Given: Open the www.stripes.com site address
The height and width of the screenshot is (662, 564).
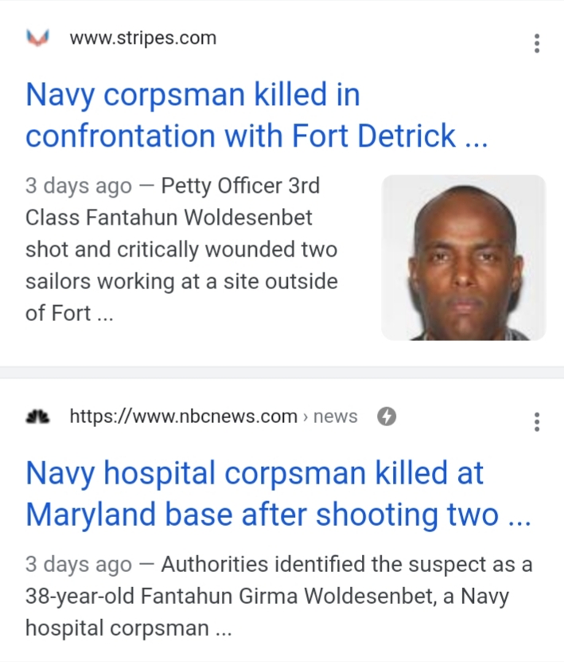Looking at the screenshot, I should (x=143, y=37).
